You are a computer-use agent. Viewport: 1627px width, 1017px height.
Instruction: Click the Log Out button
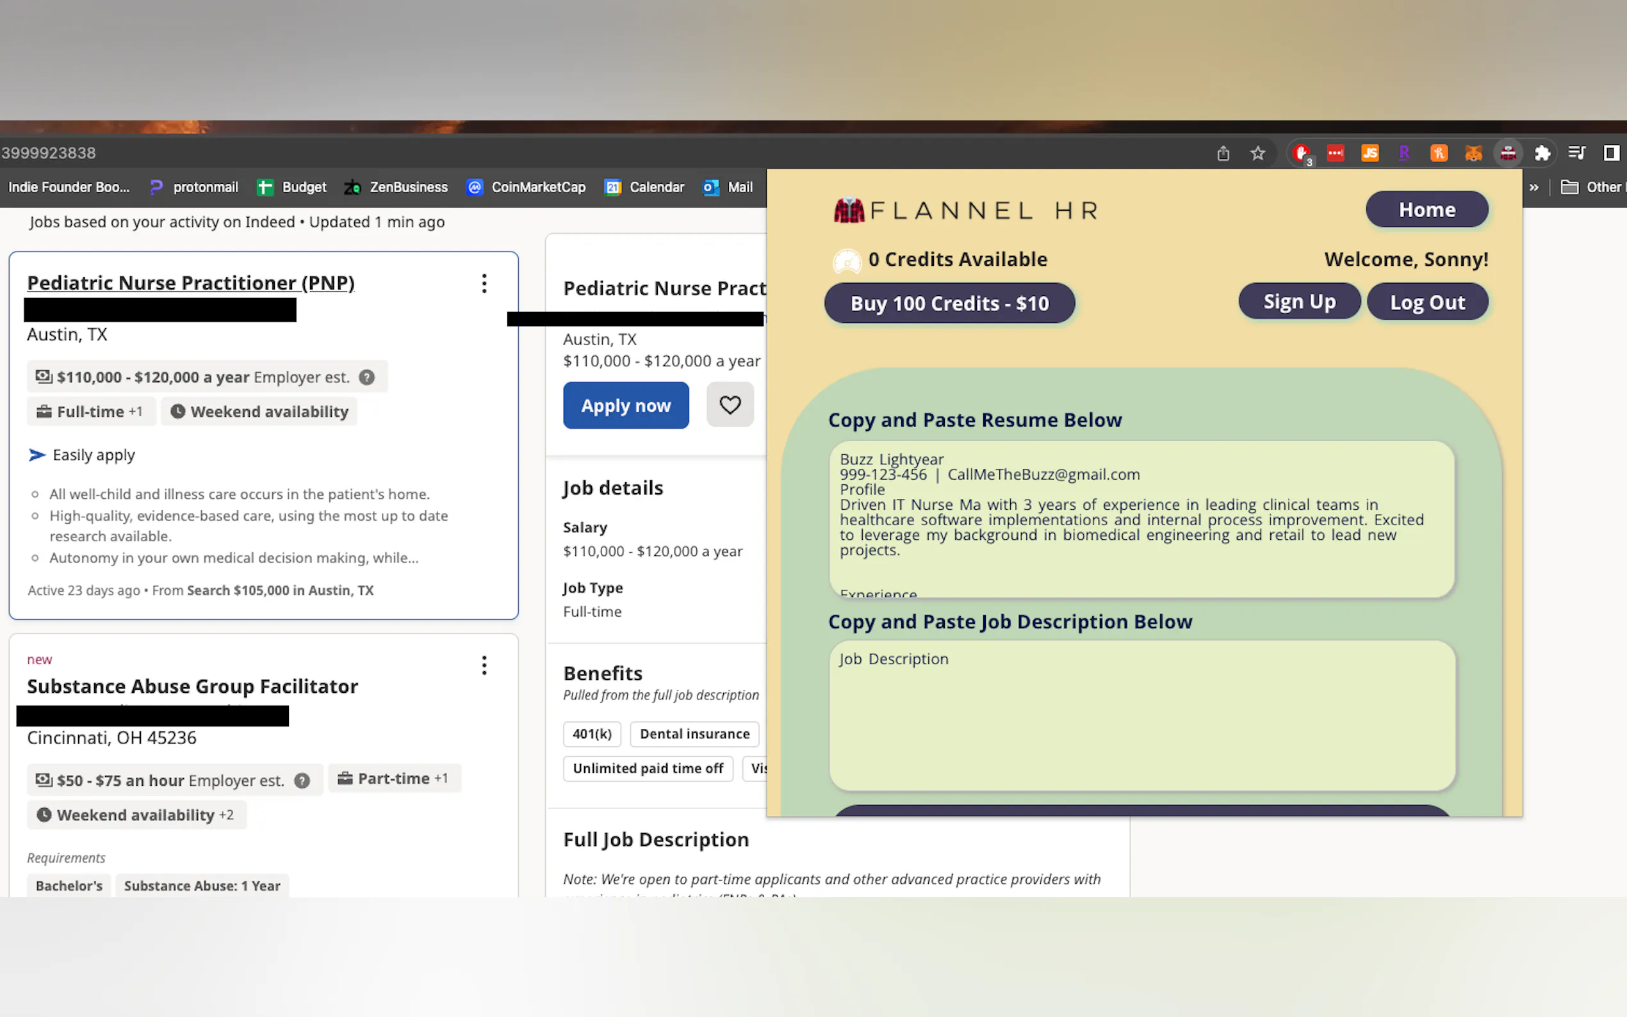tap(1427, 302)
